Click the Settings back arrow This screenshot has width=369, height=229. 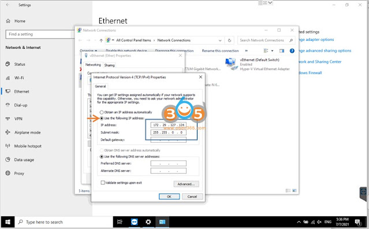[8, 5]
